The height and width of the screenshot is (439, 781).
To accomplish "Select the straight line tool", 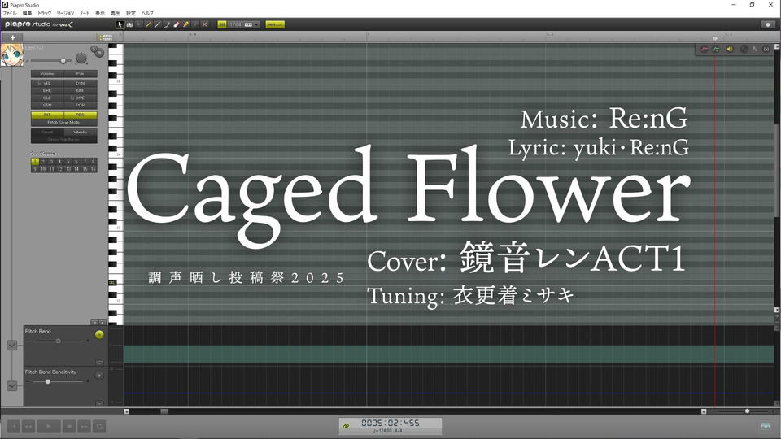I will tap(157, 24).
